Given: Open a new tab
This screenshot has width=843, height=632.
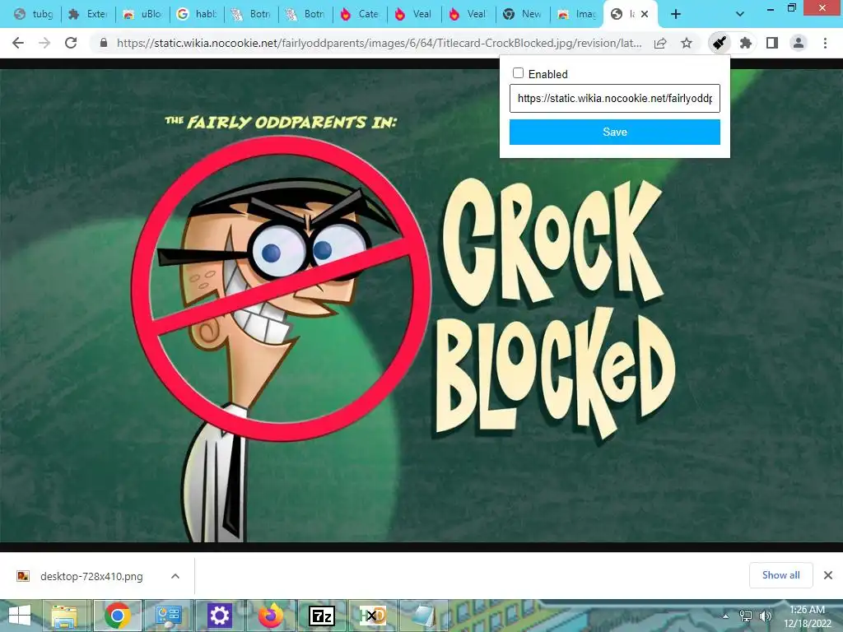Looking at the screenshot, I should [676, 15].
